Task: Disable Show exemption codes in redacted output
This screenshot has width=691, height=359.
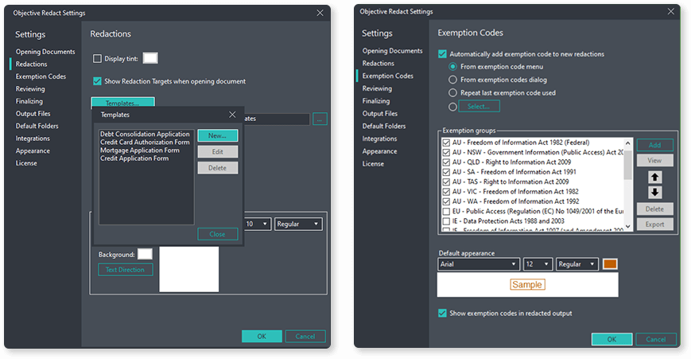Action: point(443,313)
